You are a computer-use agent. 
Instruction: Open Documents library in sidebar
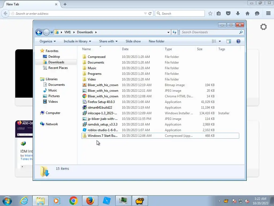[x=56, y=85]
